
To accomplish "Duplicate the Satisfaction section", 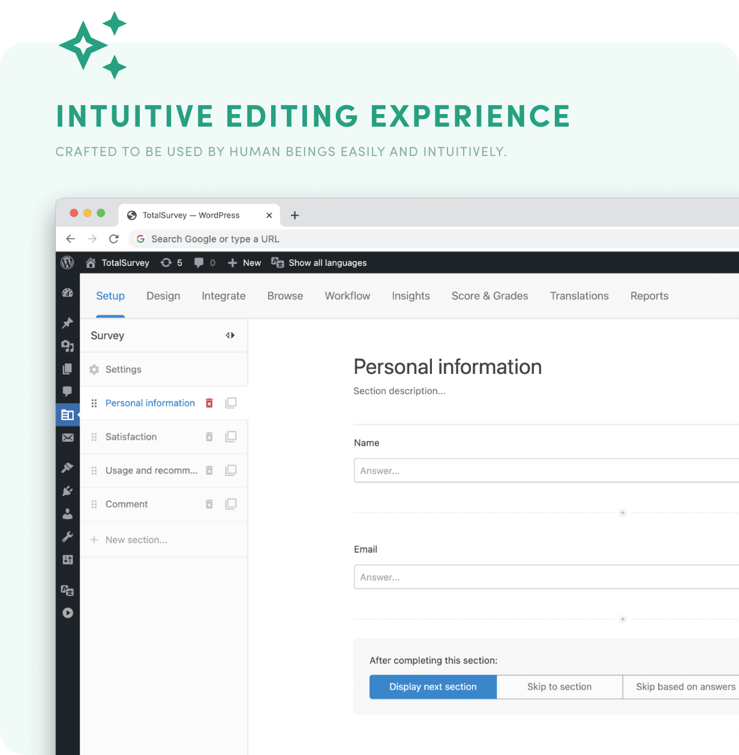I will pos(231,437).
